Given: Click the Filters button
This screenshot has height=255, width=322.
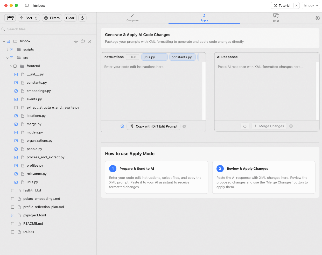Looking at the screenshot, I should coord(52,18).
